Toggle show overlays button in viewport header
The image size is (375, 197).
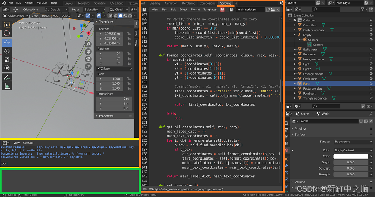click(100, 15)
